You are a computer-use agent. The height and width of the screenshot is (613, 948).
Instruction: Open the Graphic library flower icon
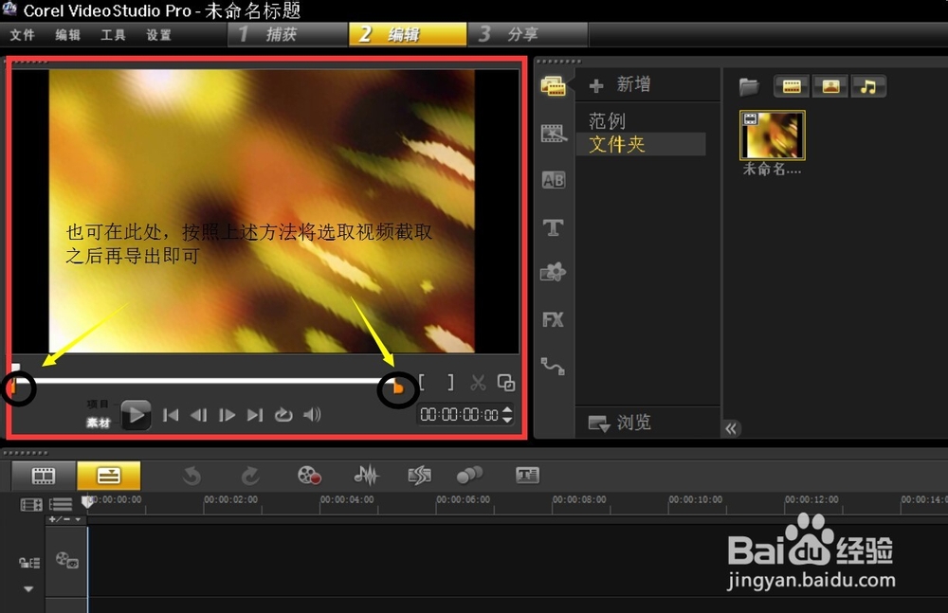[554, 273]
